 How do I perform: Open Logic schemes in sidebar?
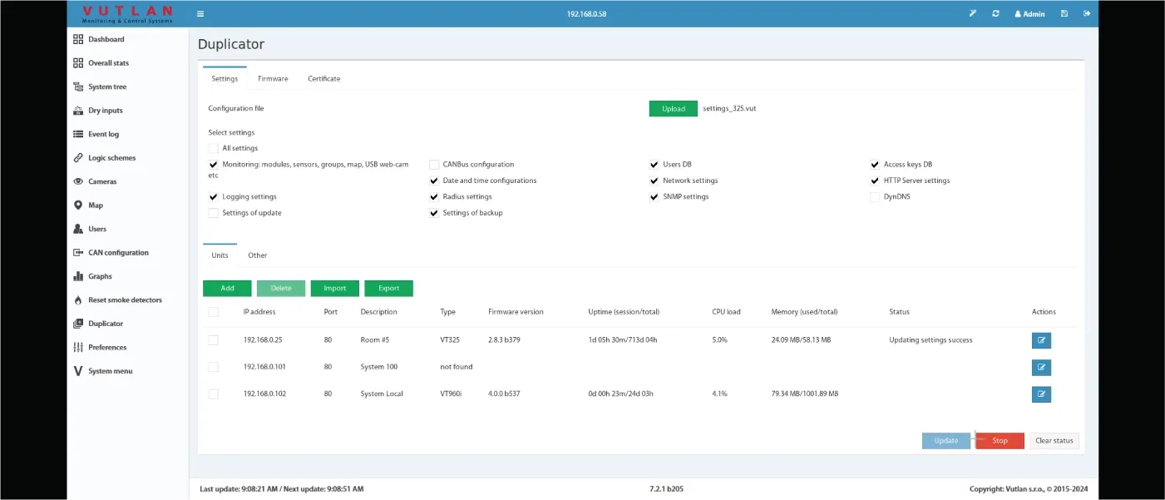tap(111, 158)
